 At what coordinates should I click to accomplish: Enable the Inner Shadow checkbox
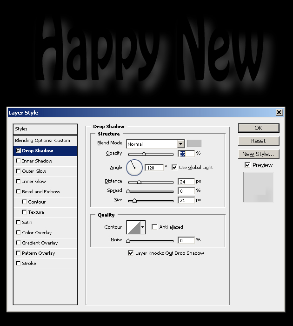[18, 161]
